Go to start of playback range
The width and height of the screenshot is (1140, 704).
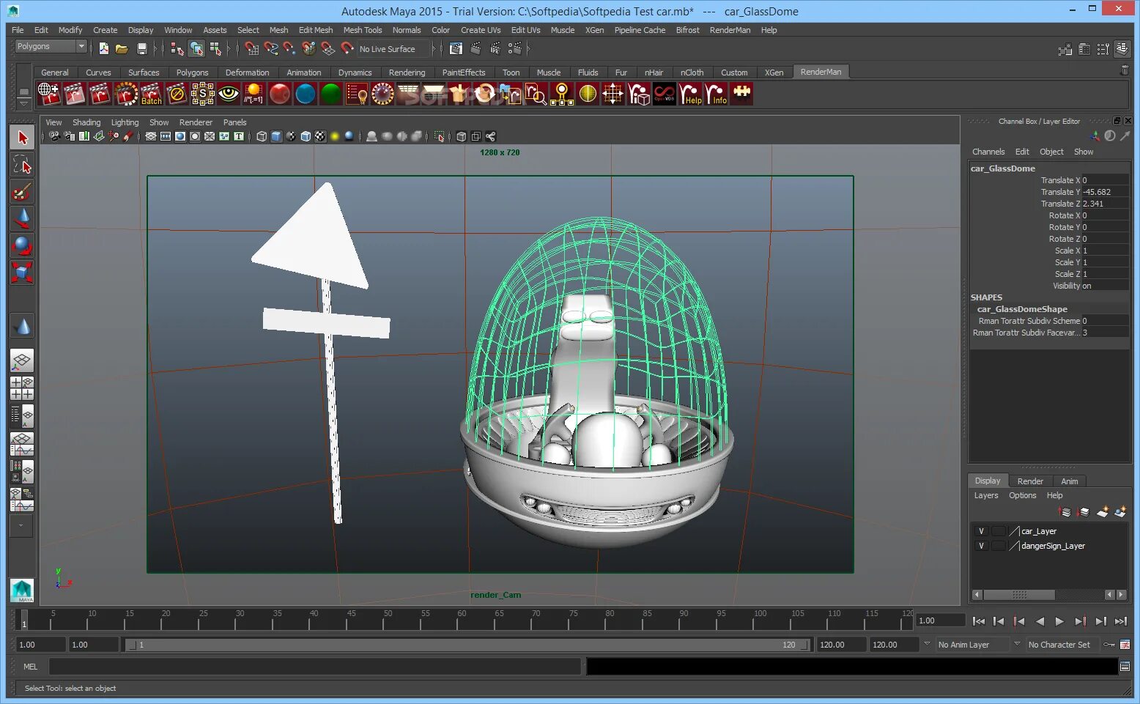tap(978, 621)
